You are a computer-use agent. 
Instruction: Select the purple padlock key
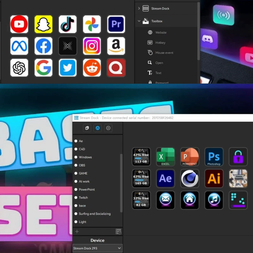pos(238,157)
